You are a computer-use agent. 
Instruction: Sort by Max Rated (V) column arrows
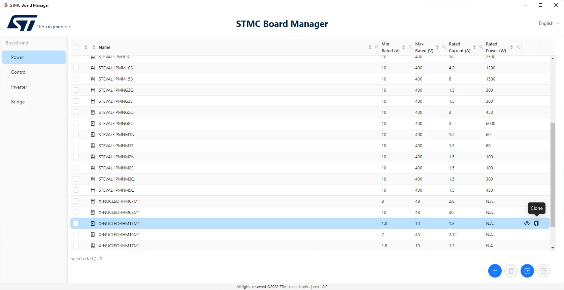click(437, 47)
